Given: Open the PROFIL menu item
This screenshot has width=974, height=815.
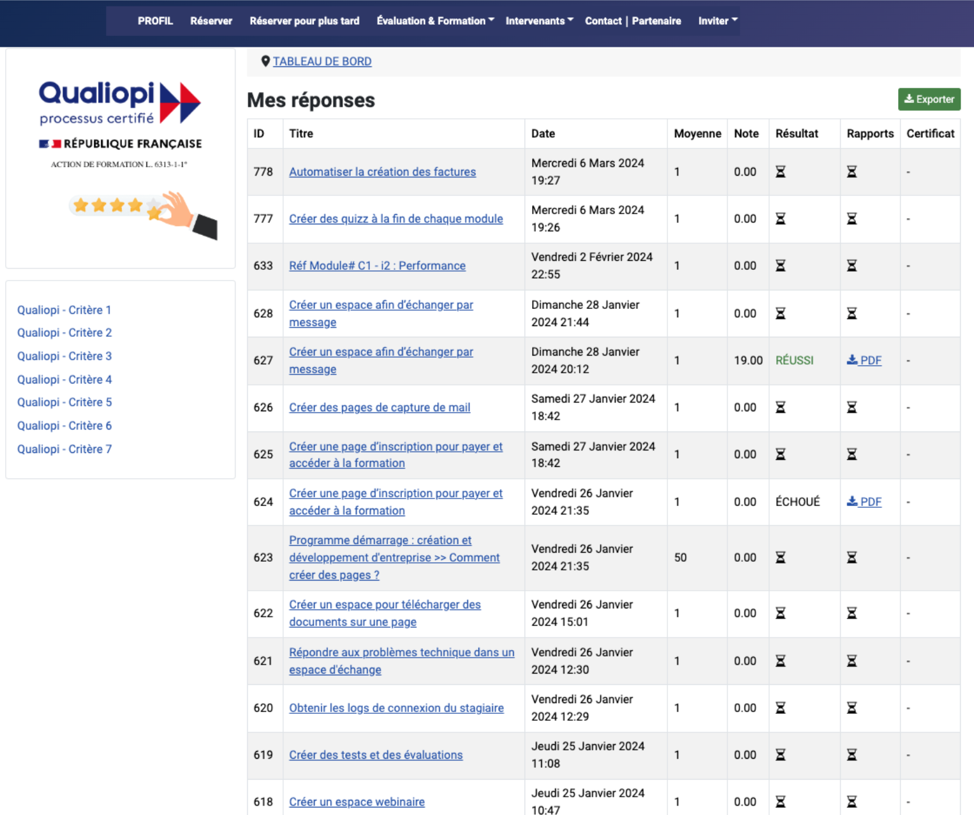Looking at the screenshot, I should [155, 21].
